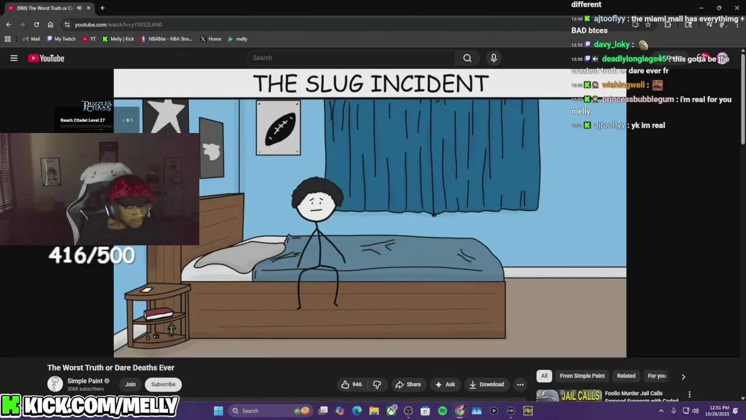Select the From Simple Paint chip
Image resolution: width=746 pixels, height=420 pixels.
582,376
